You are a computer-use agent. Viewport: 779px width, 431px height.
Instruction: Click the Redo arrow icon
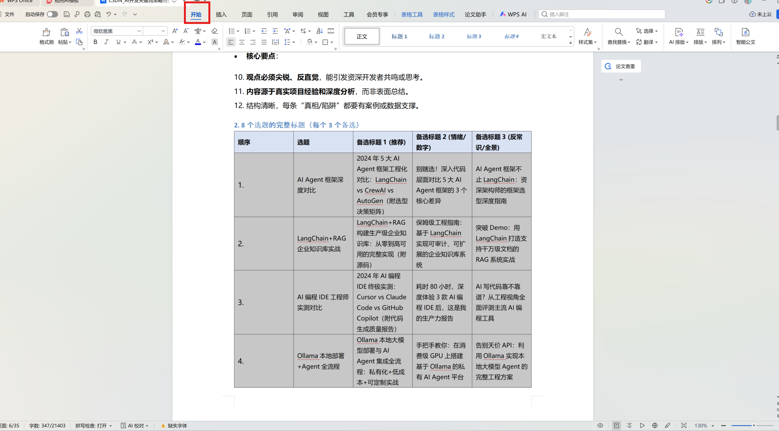point(125,14)
